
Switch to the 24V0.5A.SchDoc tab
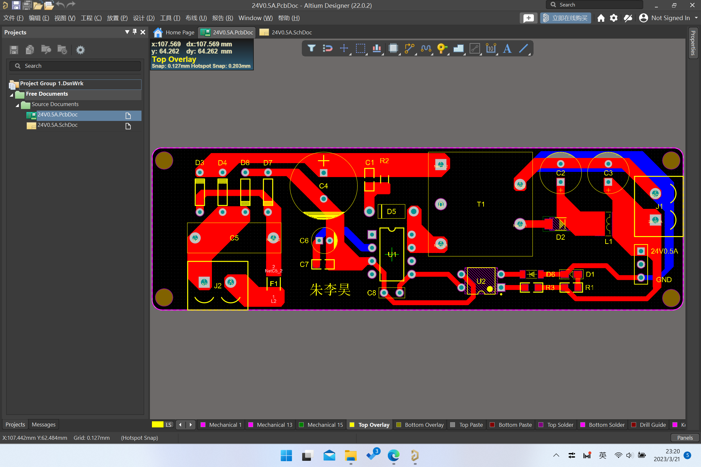[x=286, y=32]
